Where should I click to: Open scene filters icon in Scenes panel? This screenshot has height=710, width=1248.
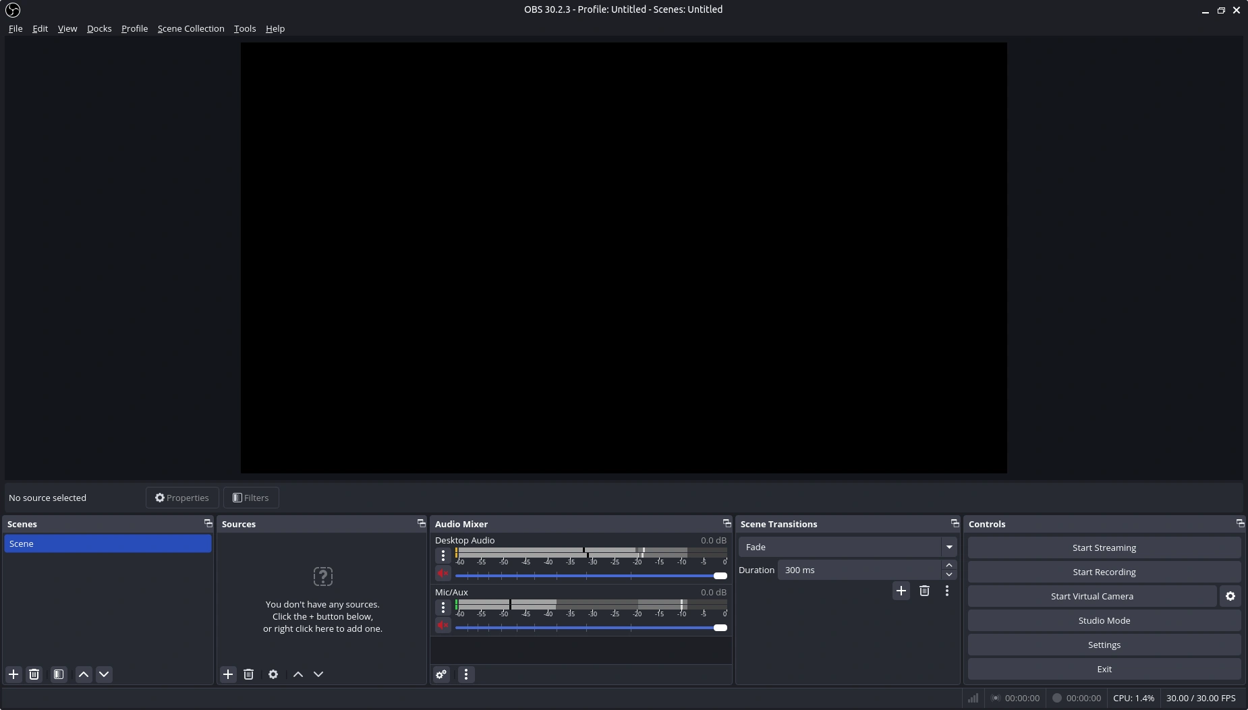(59, 674)
